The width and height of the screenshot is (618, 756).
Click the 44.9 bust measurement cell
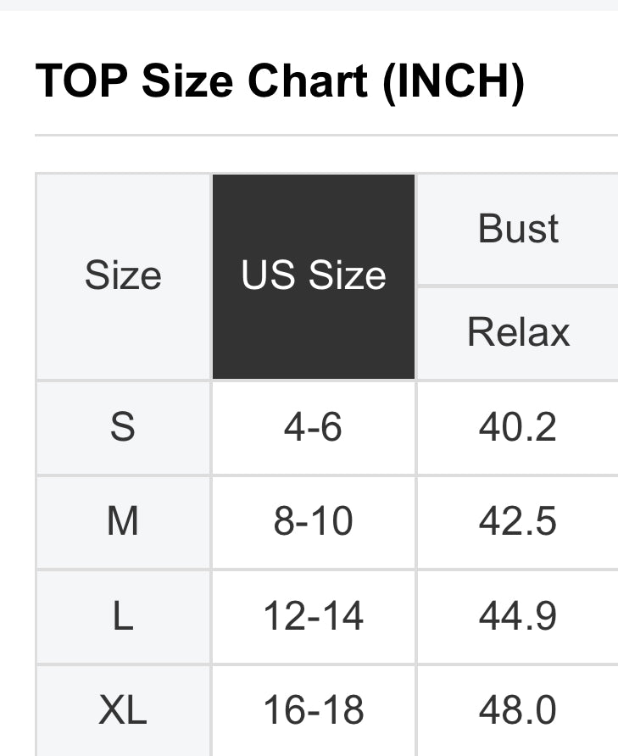pyautogui.click(x=517, y=616)
